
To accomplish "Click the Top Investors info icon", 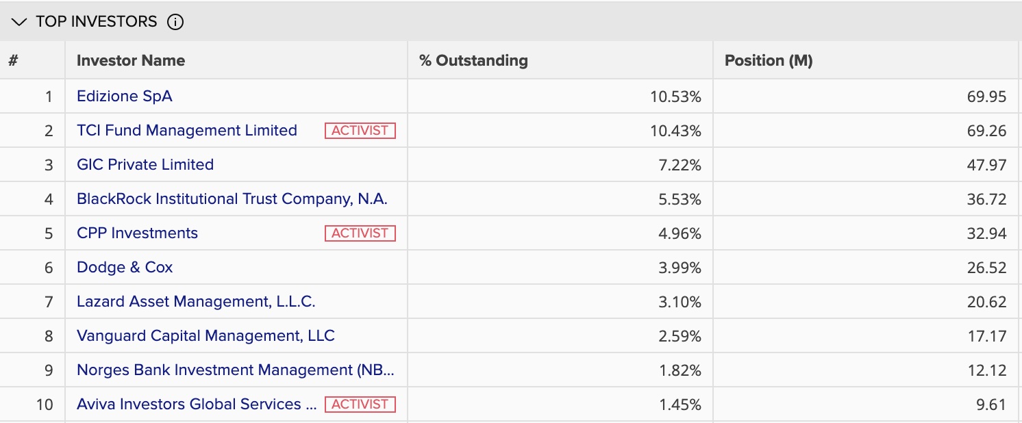I will pyautogui.click(x=175, y=22).
